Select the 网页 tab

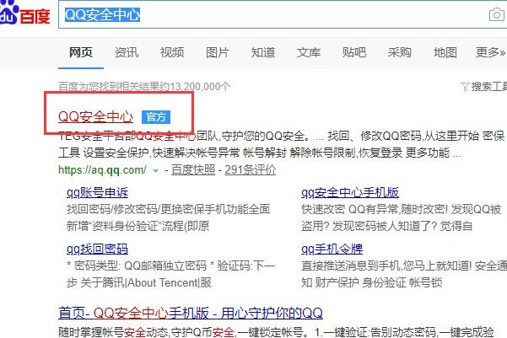tap(81, 52)
